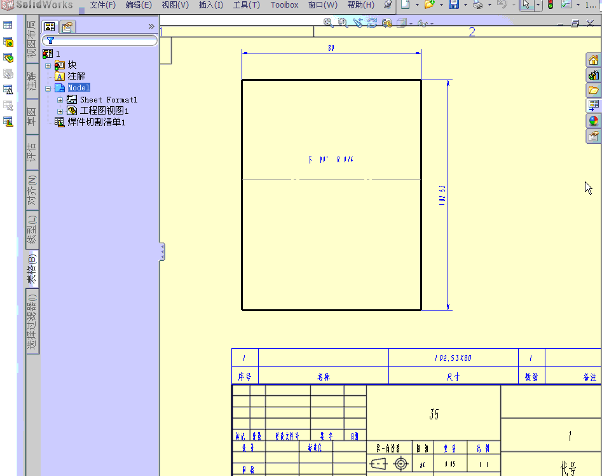Open the 工具(T) menu

(x=247, y=5)
